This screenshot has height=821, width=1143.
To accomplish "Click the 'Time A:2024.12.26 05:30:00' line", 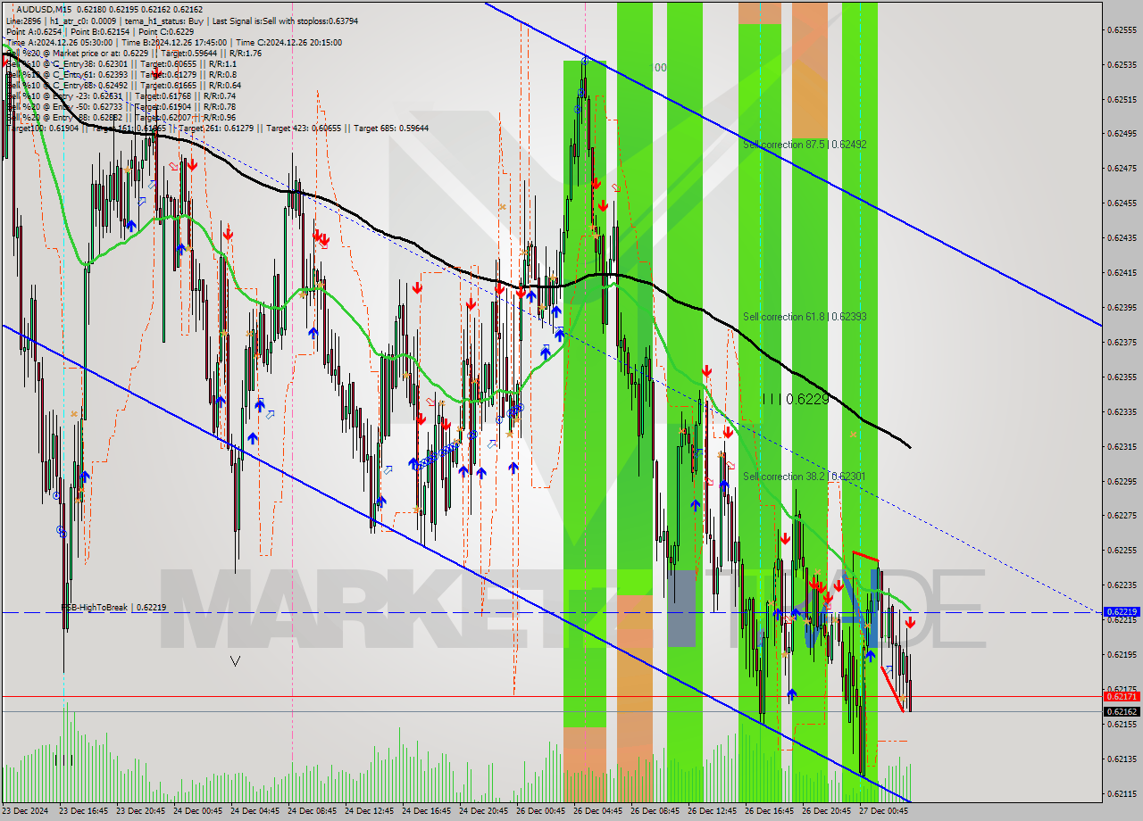I will (x=59, y=42).
